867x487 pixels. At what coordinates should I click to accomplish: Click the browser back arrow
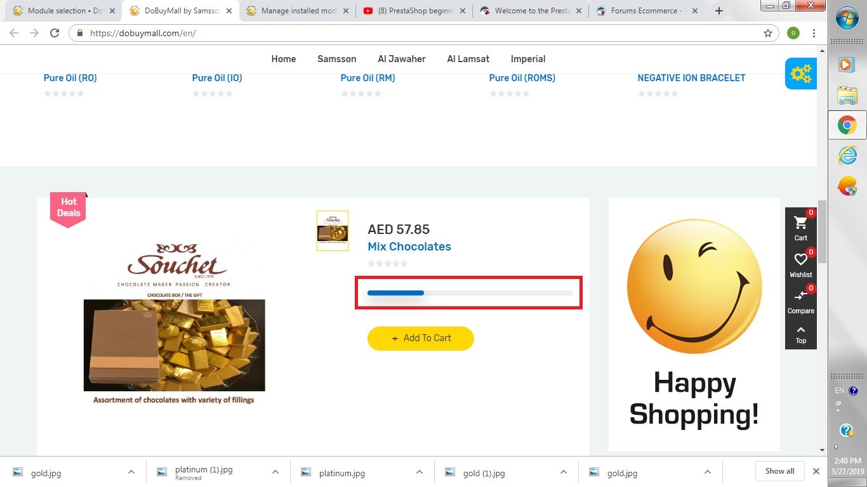click(14, 33)
